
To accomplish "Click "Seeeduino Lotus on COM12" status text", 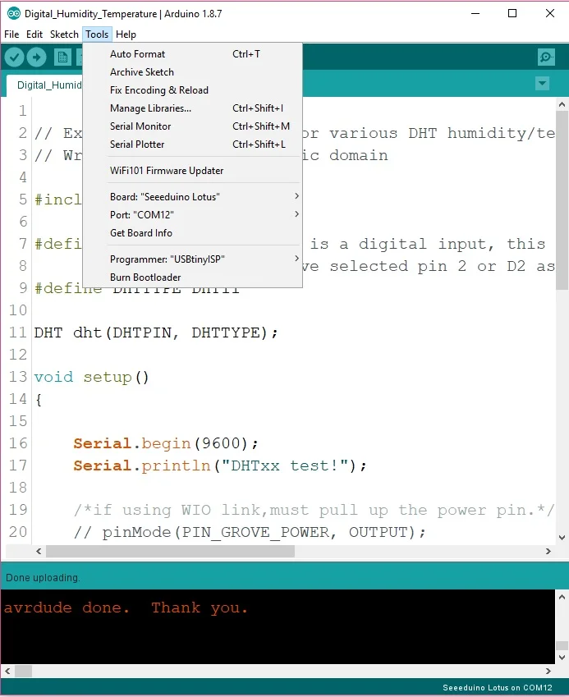I will (498, 688).
